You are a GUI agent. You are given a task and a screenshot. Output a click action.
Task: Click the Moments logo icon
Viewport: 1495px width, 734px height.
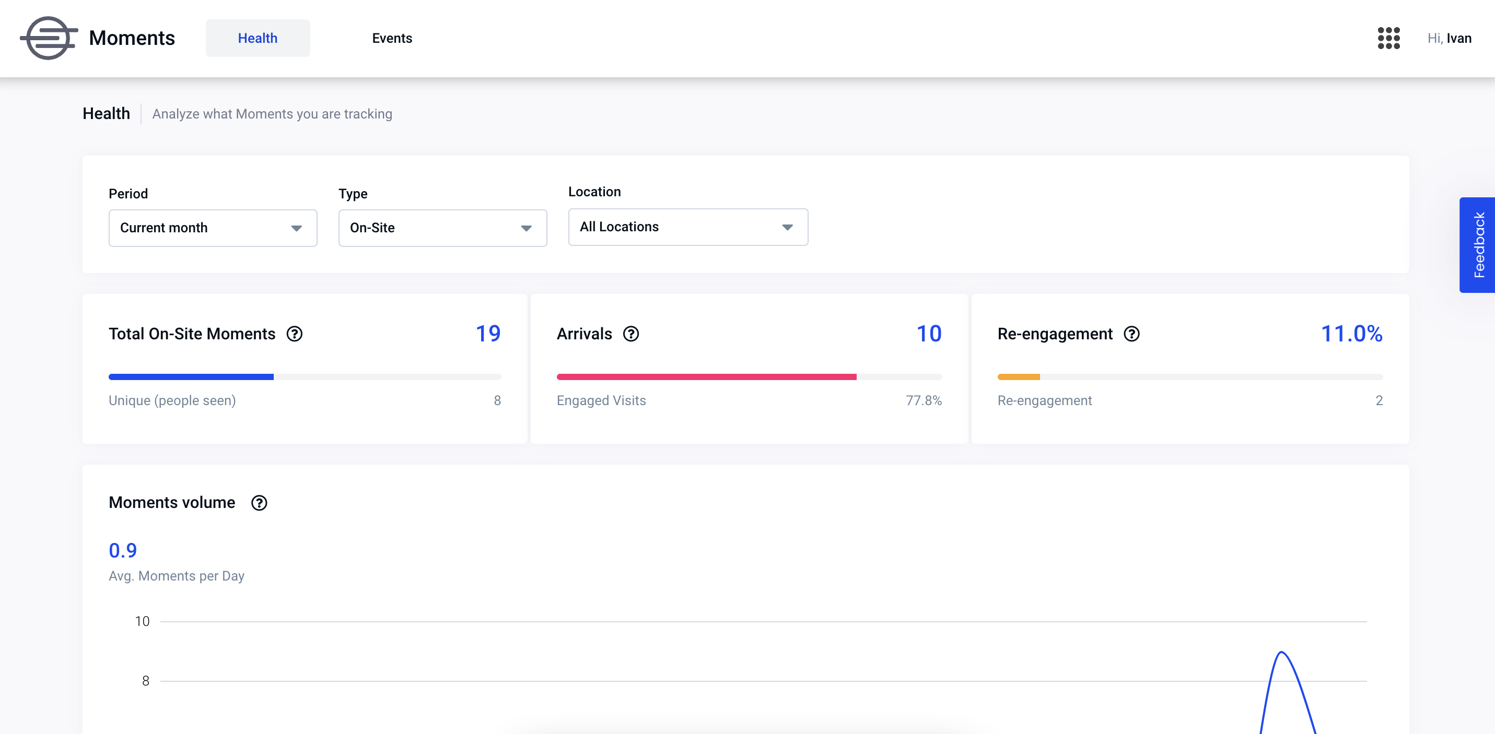[x=49, y=38]
